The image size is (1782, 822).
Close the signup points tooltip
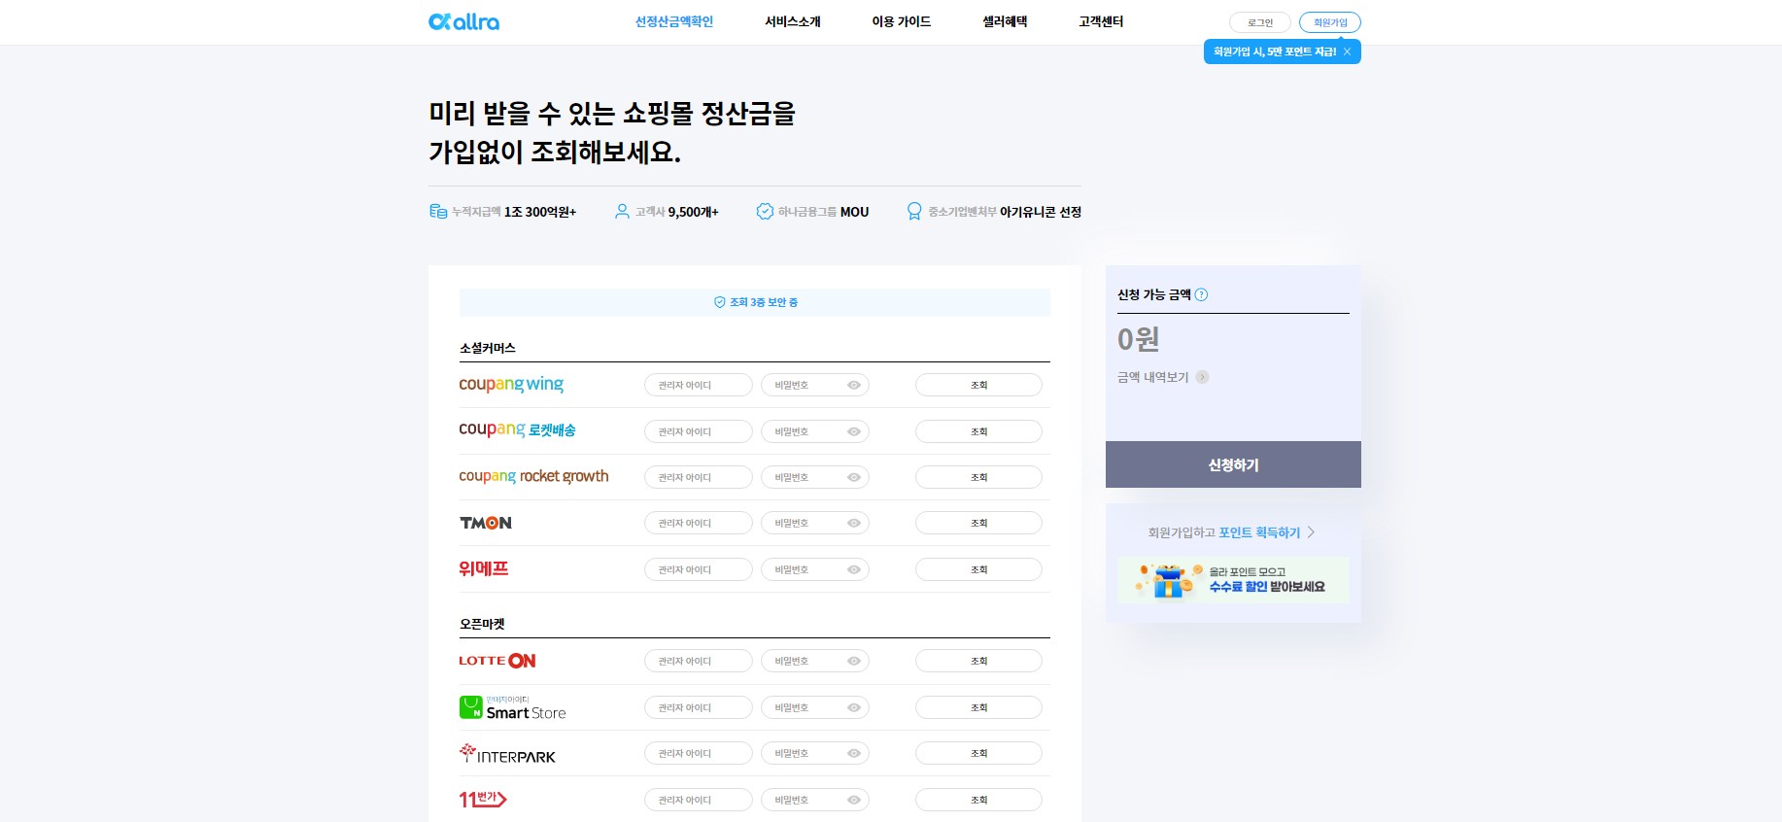[x=1347, y=51]
